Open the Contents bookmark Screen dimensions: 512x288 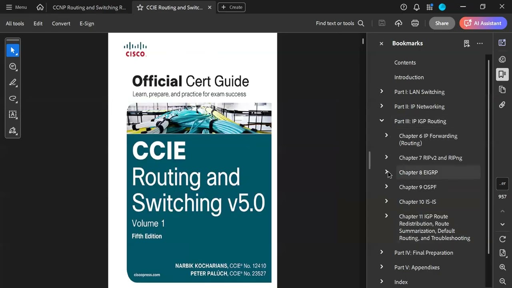coord(405,62)
